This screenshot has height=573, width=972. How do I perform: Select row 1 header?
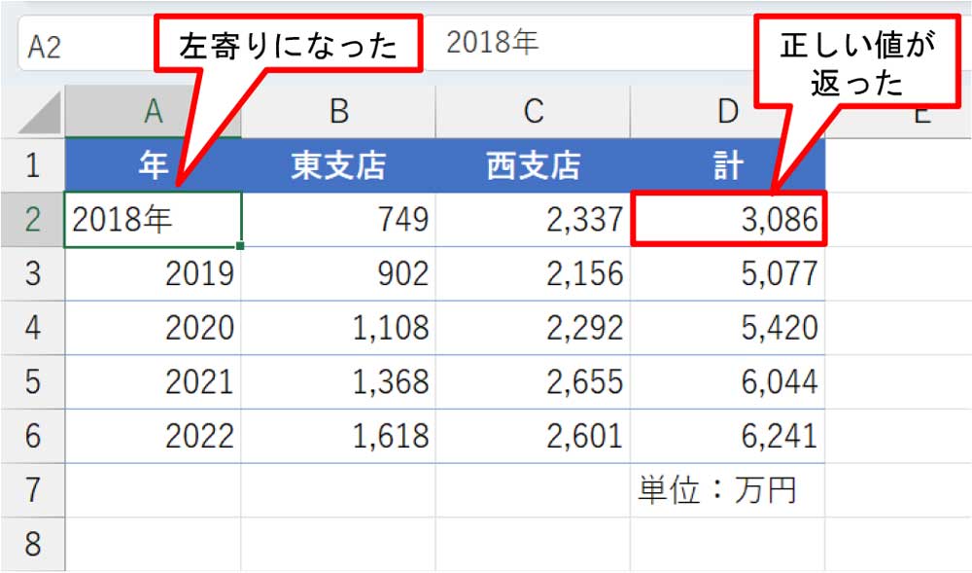pyautogui.click(x=32, y=165)
